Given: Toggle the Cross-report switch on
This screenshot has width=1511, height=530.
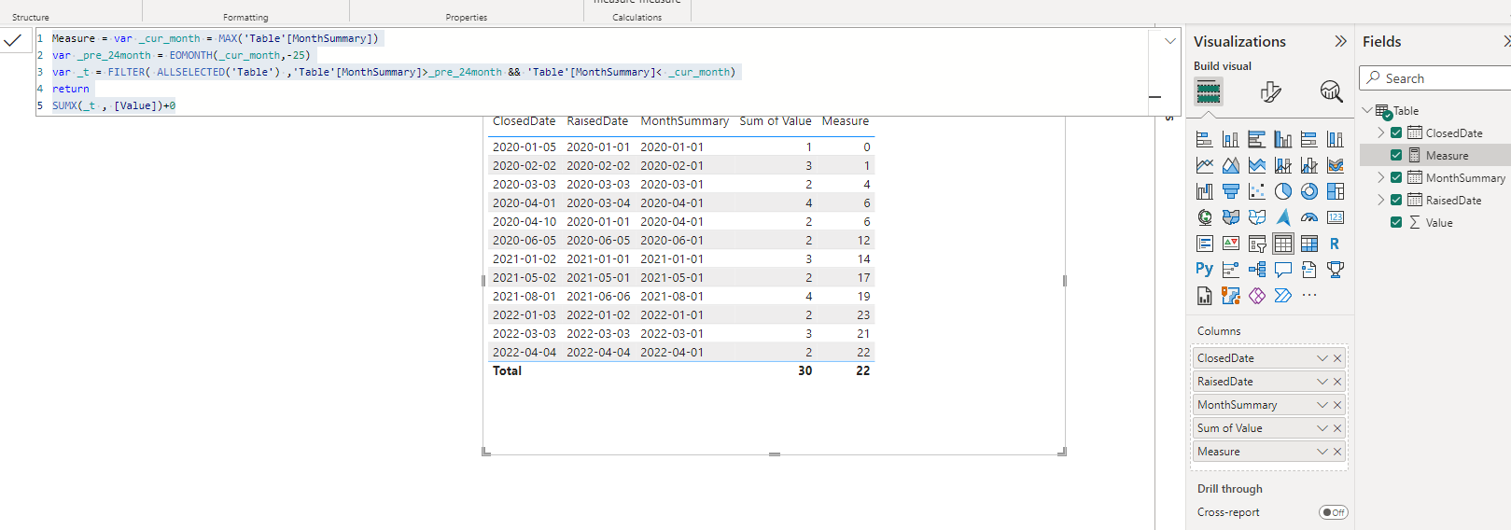Looking at the screenshot, I should [1334, 512].
